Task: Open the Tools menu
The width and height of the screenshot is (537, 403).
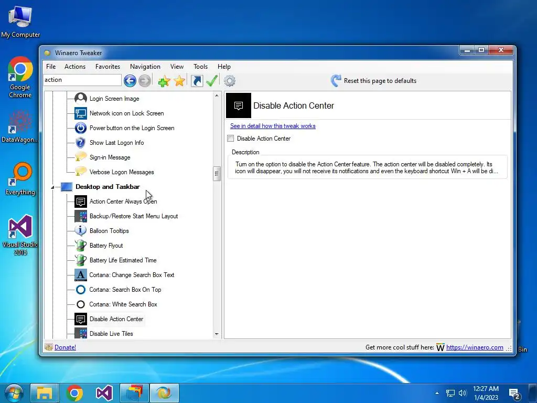Action: [200, 67]
